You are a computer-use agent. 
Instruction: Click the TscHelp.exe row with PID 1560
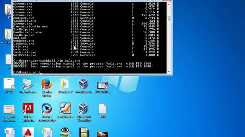86,29
